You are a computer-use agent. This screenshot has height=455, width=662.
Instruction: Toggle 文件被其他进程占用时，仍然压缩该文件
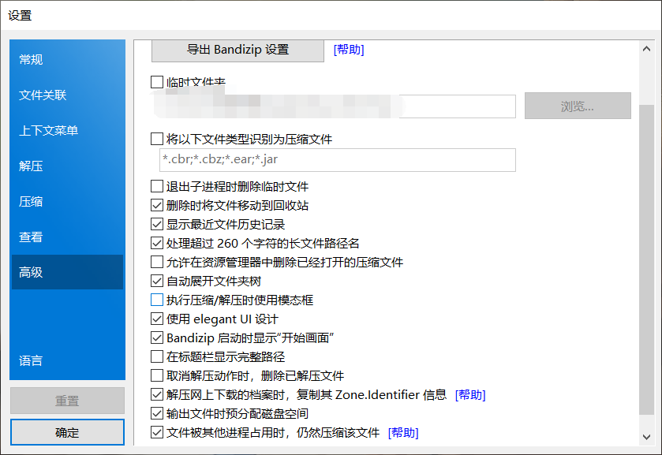pyautogui.click(x=157, y=433)
